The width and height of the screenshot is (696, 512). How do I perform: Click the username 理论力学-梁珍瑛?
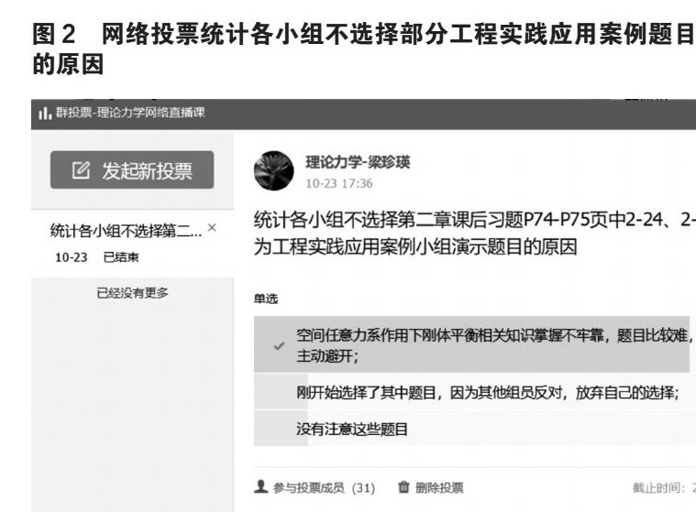tap(358, 162)
